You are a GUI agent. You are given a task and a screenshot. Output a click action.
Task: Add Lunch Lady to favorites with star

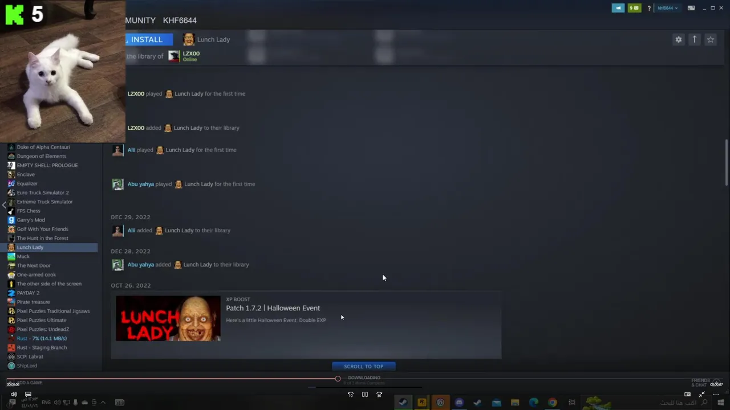point(711,39)
